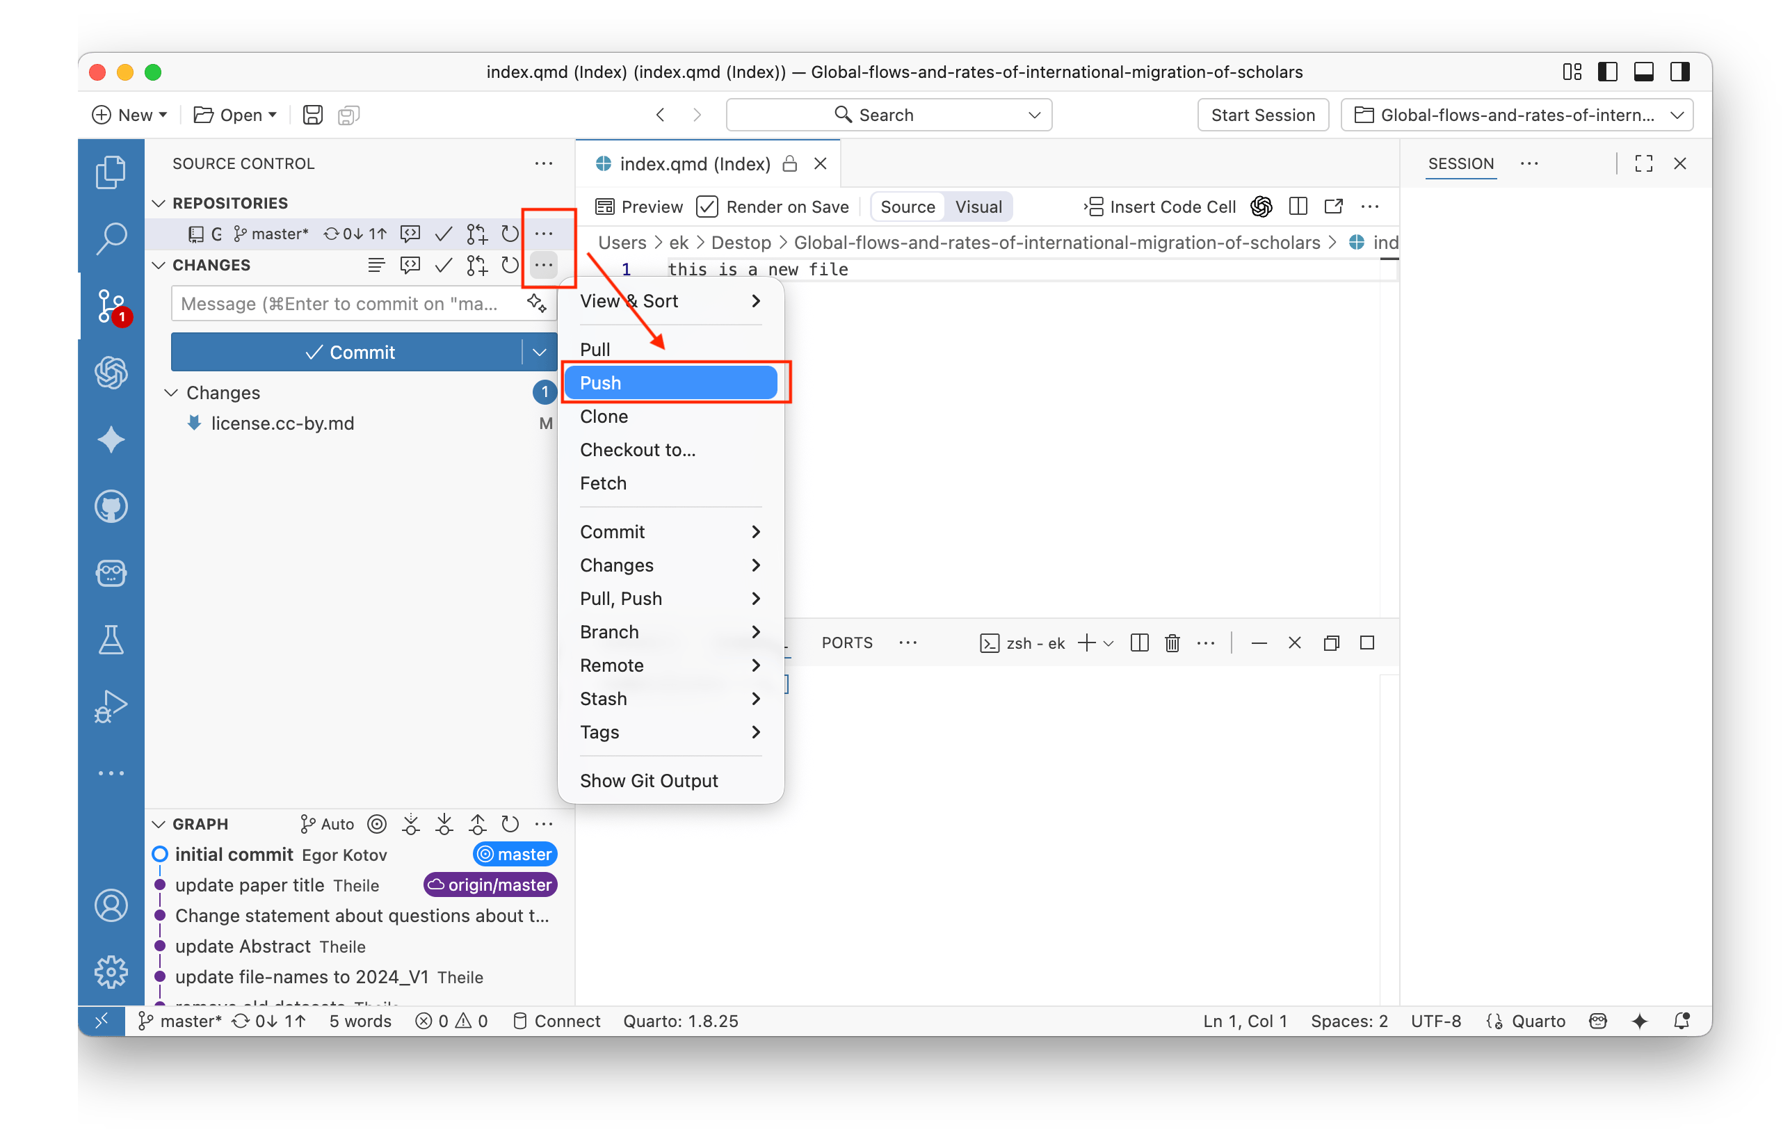This screenshot has height=1139, width=1790.
Task: Toggle the Render on Save checkbox
Action: [707, 207]
